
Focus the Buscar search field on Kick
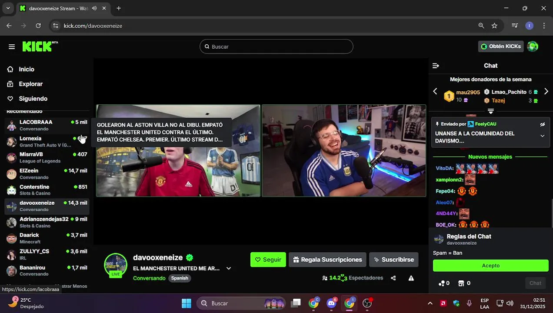click(x=276, y=47)
